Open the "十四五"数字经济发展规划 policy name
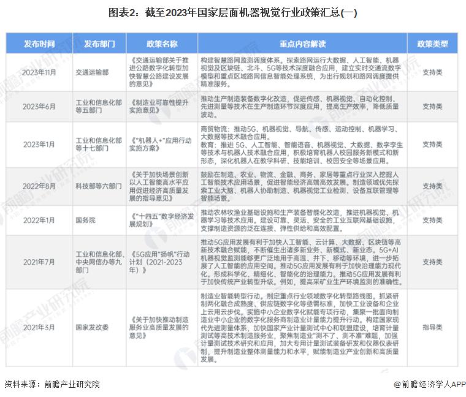The width and height of the screenshot is (466, 397). tap(162, 220)
